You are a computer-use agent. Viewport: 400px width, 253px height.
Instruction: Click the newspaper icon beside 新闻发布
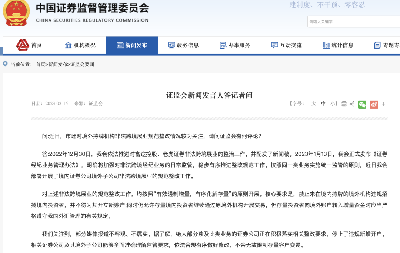tap(120, 45)
